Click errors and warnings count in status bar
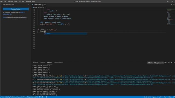Screen dimensions: 175x98 point(42,97)
